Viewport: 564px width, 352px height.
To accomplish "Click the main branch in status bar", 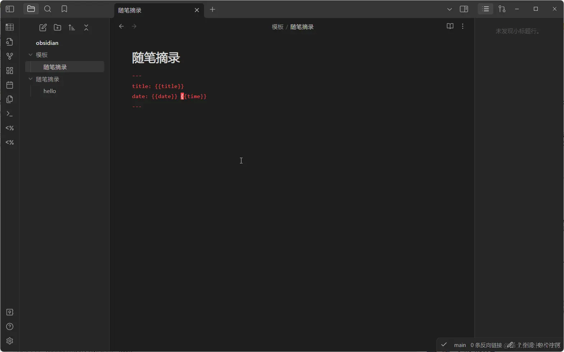I will (x=460, y=345).
